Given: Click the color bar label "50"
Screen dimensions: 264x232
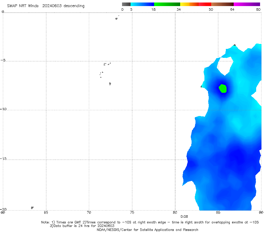Looking at the screenshot, I should (211, 10).
